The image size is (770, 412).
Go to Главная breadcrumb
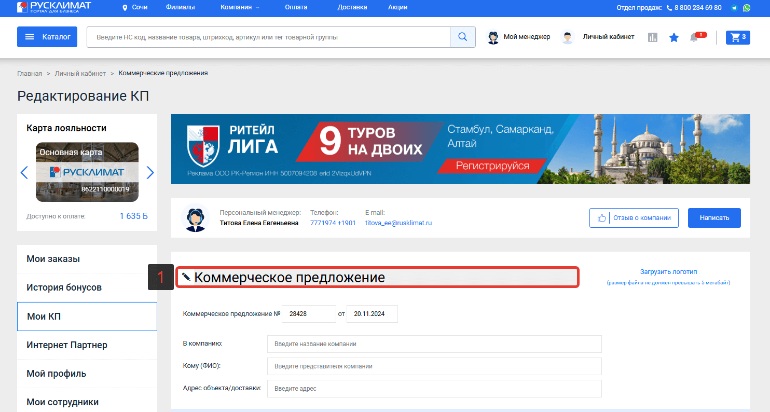tap(30, 73)
